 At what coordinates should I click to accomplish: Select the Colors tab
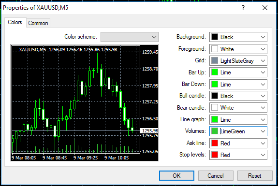pos(15,22)
